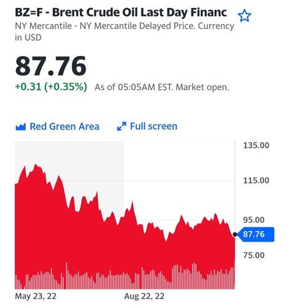Click the black dot marker at current price

pos(235,234)
